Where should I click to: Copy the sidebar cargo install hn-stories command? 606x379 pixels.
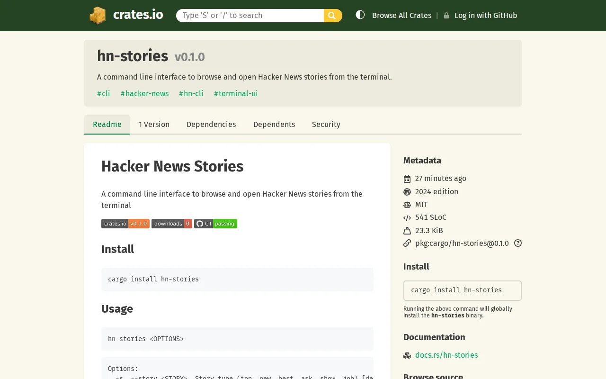(x=463, y=290)
